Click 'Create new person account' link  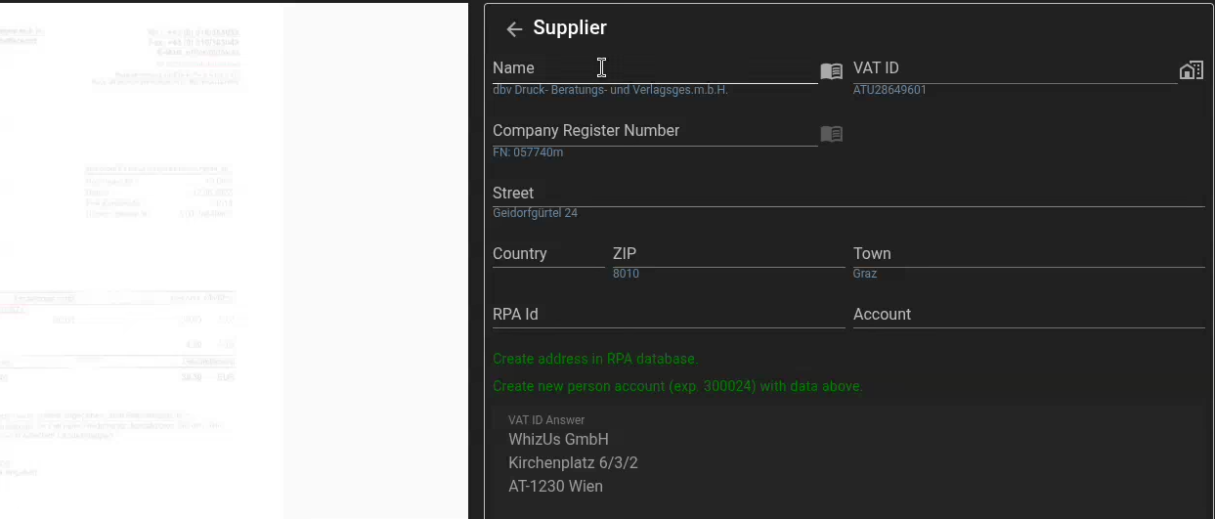[677, 386]
